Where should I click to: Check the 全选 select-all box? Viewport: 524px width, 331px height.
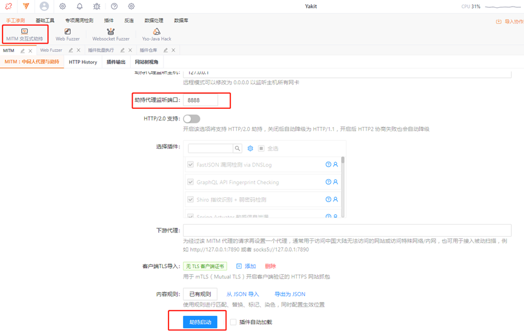(x=261, y=148)
